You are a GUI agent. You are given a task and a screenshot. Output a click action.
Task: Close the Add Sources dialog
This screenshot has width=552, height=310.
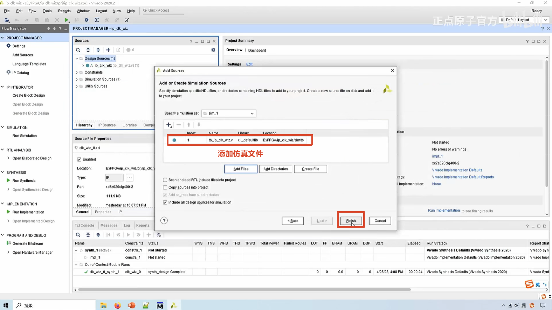click(392, 70)
